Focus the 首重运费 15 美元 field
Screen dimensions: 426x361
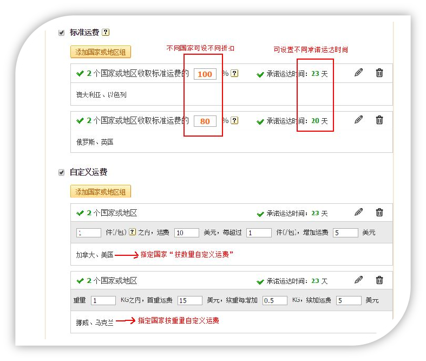click(x=190, y=301)
